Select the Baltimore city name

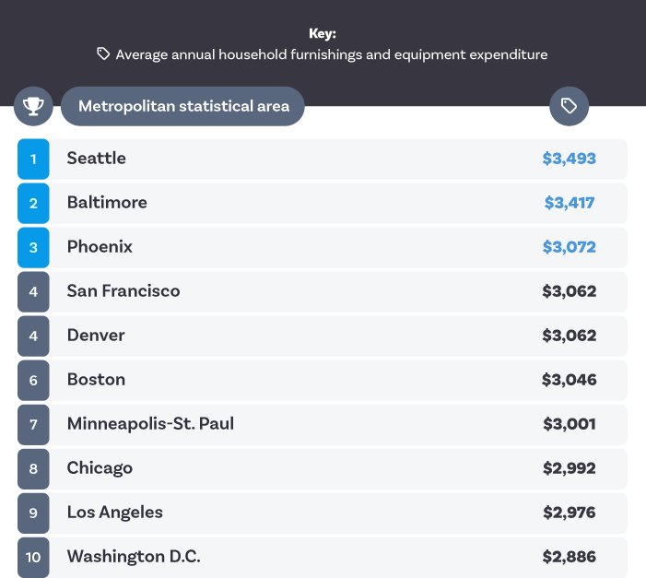point(107,203)
